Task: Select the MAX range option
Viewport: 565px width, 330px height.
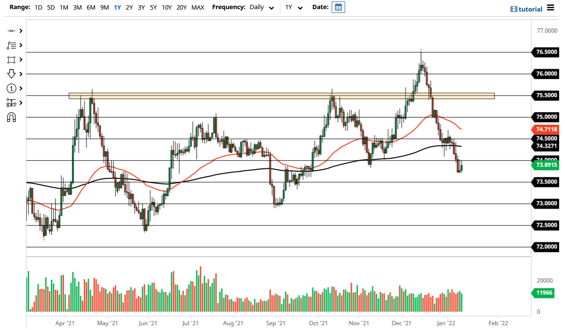Action: (198, 7)
